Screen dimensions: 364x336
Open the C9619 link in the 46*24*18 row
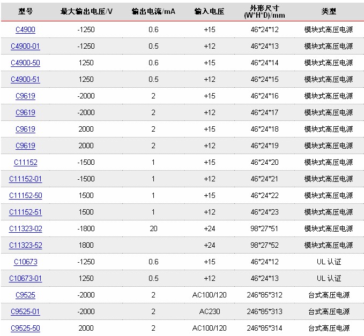pos(25,129)
